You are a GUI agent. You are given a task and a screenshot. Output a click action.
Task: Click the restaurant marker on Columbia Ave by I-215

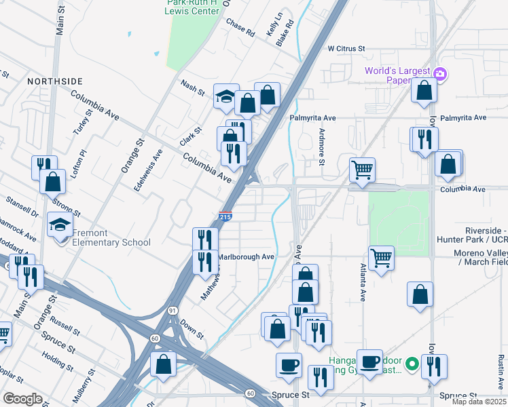click(234, 155)
